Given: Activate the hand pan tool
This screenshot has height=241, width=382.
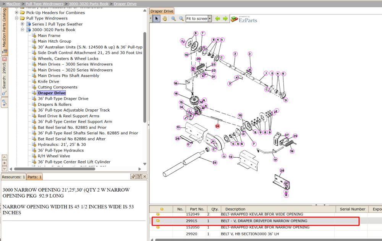Looking at the screenshot, I should point(165,18).
